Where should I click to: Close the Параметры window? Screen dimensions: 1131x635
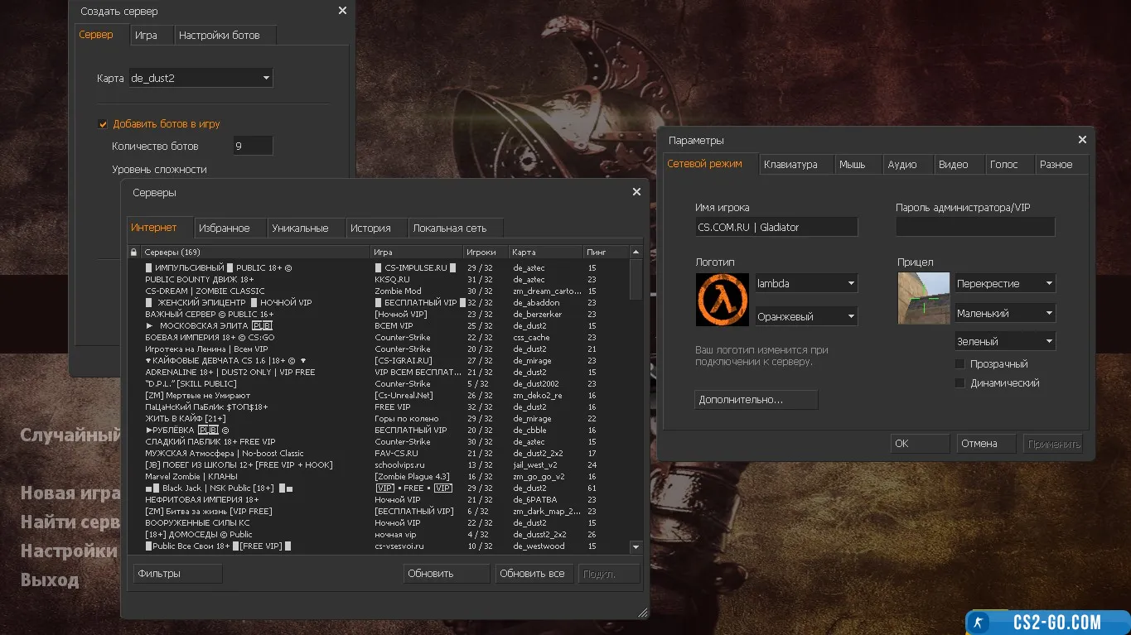click(1081, 140)
